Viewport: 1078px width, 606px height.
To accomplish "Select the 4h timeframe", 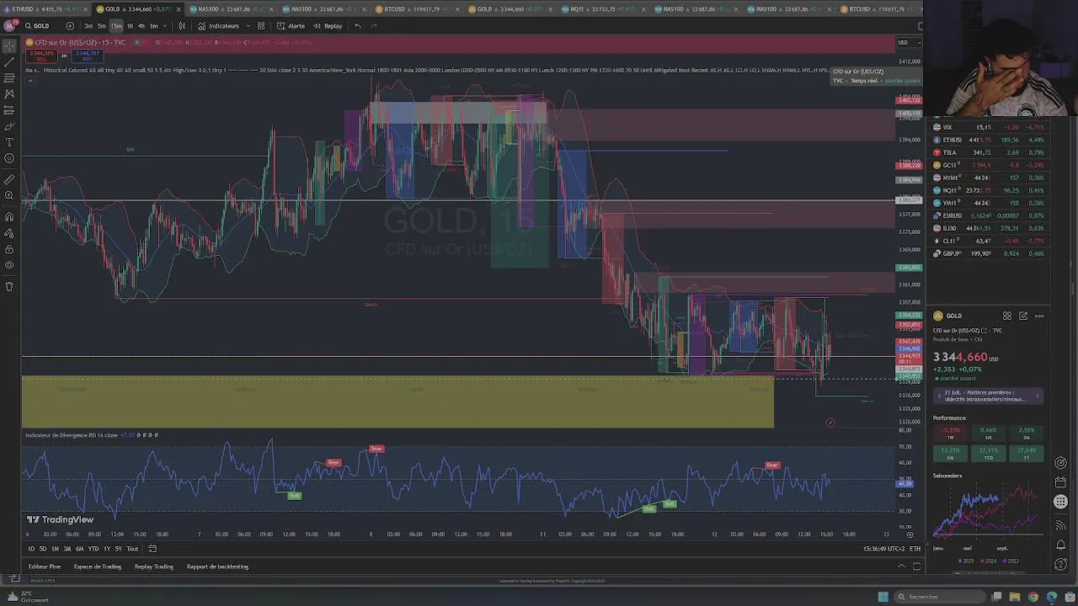I will pos(141,26).
